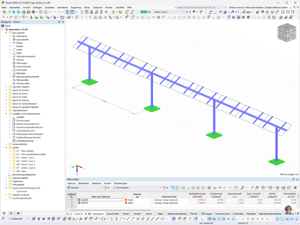Click the search icon at right of Materialien toolbar
This screenshot has height=225, width=300.
295,187
